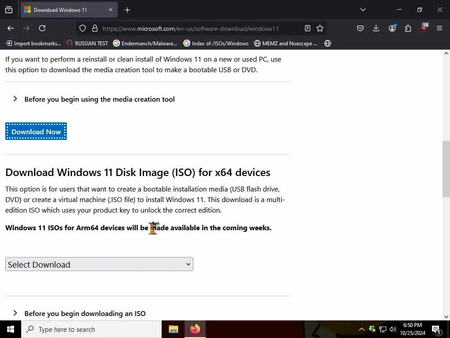Screen dimensions: 450x338
Task: Open Index of /ISOs/Windows bookmark
Action: point(215,44)
